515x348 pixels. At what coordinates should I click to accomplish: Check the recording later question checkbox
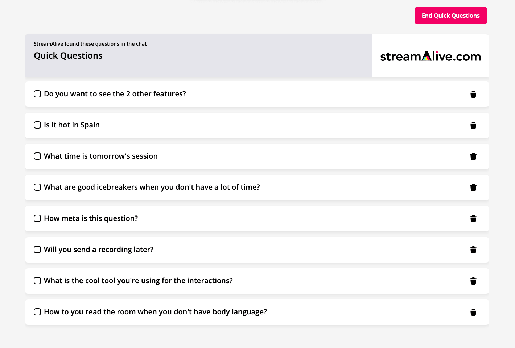(x=37, y=250)
